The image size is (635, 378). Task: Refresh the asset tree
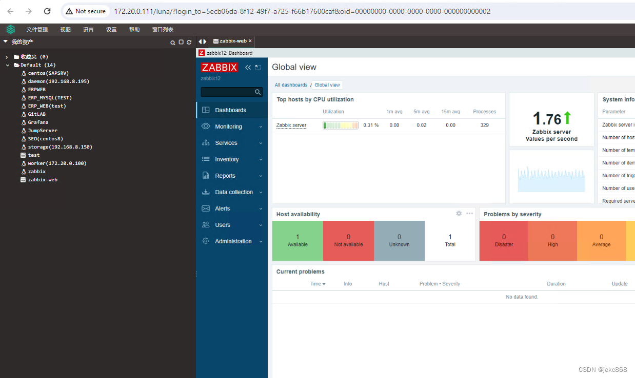pyautogui.click(x=189, y=42)
